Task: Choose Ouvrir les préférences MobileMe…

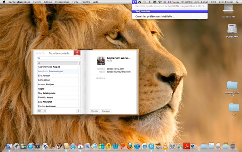Action: tap(170, 16)
